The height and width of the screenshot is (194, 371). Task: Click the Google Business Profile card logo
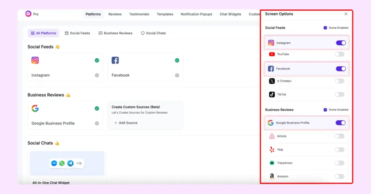35,108
